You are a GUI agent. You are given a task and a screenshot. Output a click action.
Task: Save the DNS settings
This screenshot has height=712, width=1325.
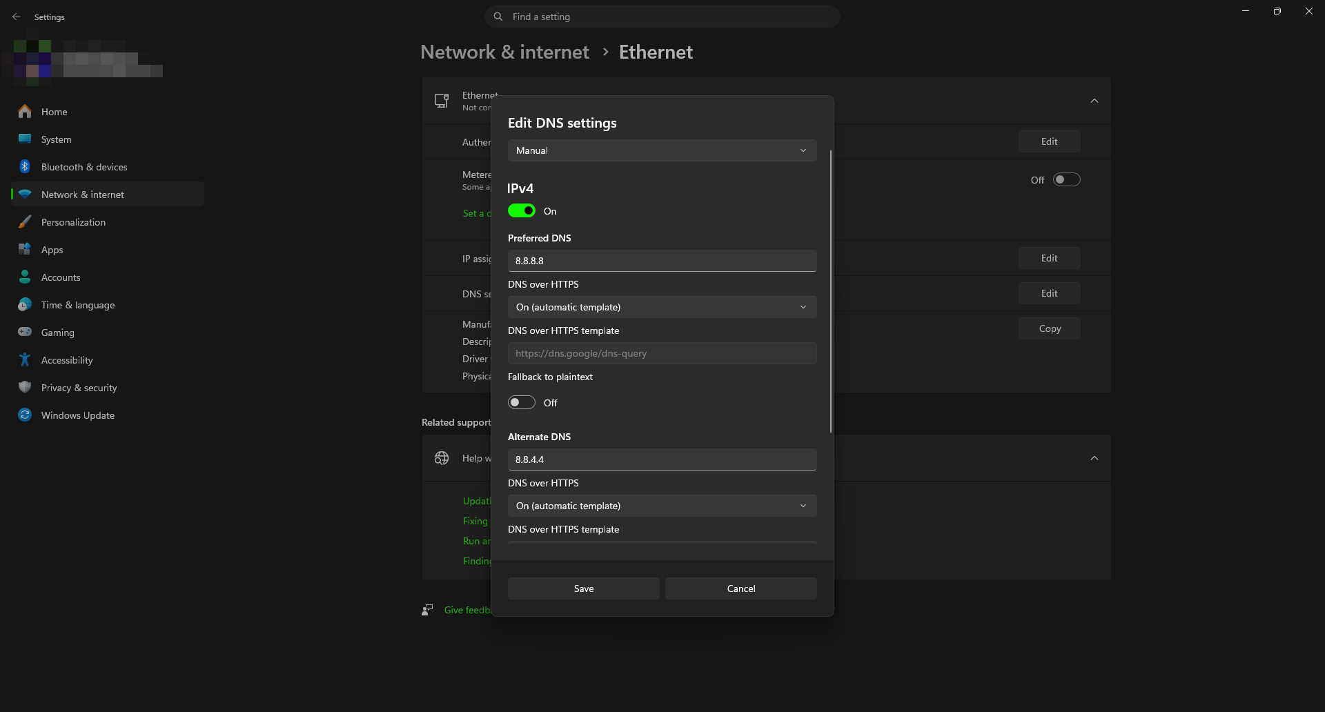[584, 589]
